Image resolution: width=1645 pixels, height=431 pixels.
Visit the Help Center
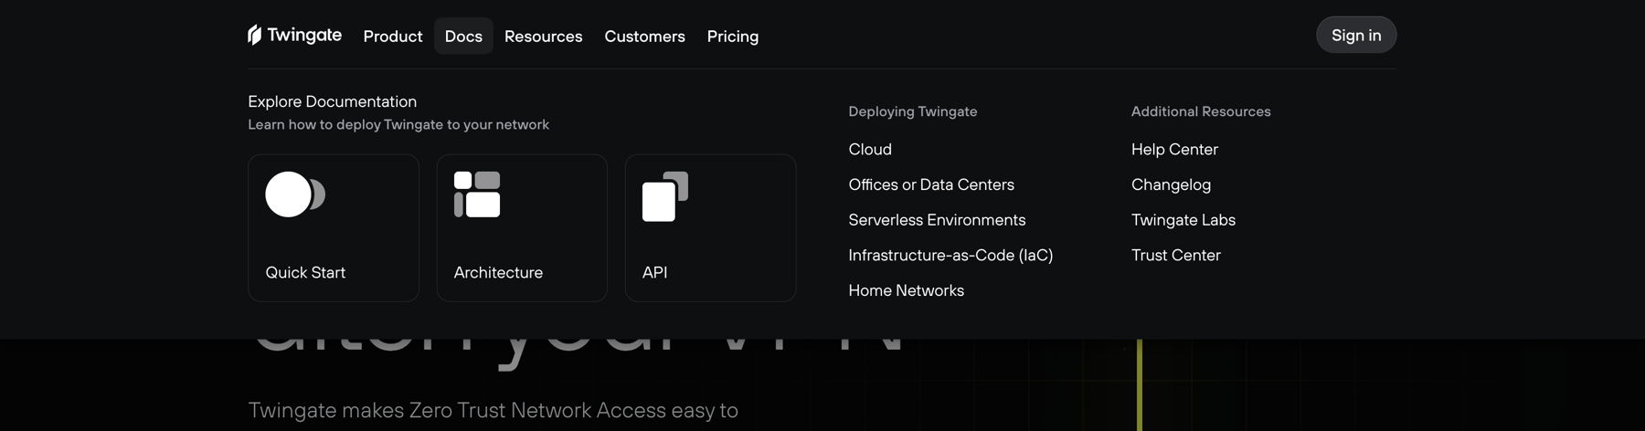(1174, 149)
